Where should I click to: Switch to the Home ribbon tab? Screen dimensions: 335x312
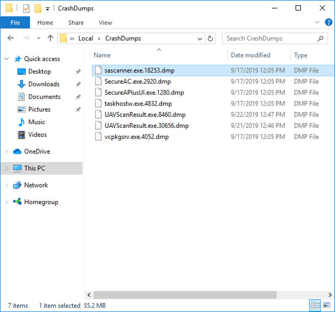(45, 23)
